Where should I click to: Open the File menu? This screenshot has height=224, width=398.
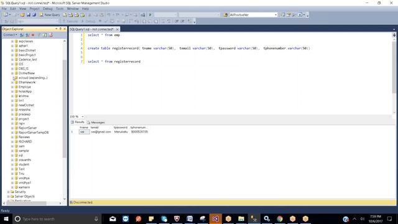click(4, 9)
